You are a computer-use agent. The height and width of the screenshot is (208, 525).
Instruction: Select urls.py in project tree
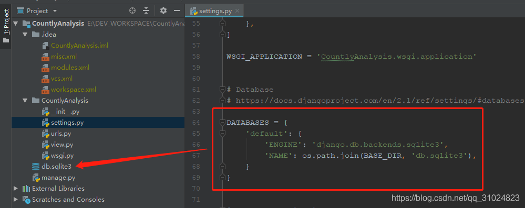(61, 134)
